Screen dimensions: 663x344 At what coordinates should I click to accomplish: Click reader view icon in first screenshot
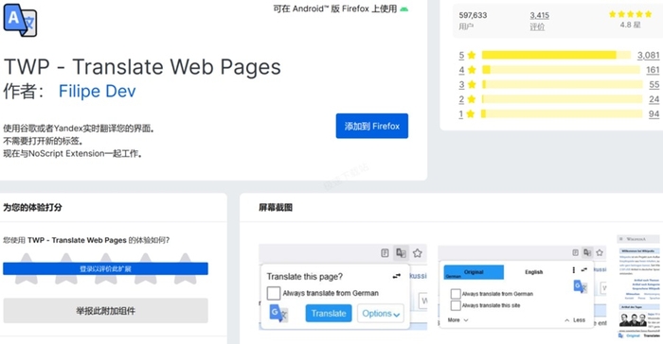(x=385, y=253)
